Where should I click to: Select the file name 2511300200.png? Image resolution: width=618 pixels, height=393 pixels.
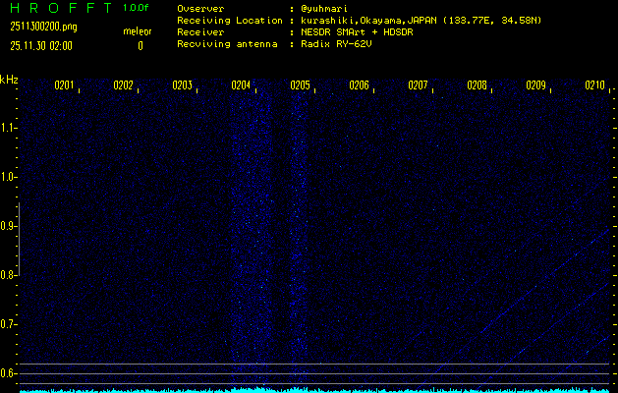[x=43, y=27]
